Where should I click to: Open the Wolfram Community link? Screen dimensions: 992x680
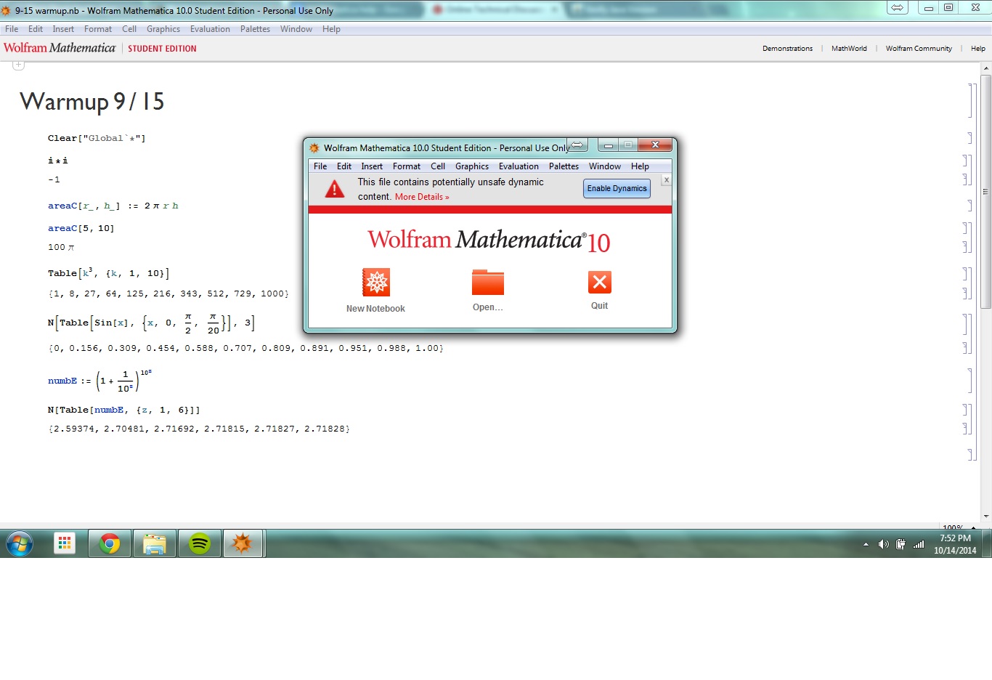pos(919,49)
